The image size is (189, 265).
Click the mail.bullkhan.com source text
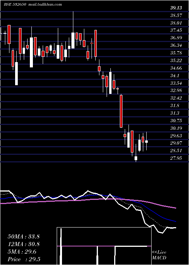click(x=45, y=5)
